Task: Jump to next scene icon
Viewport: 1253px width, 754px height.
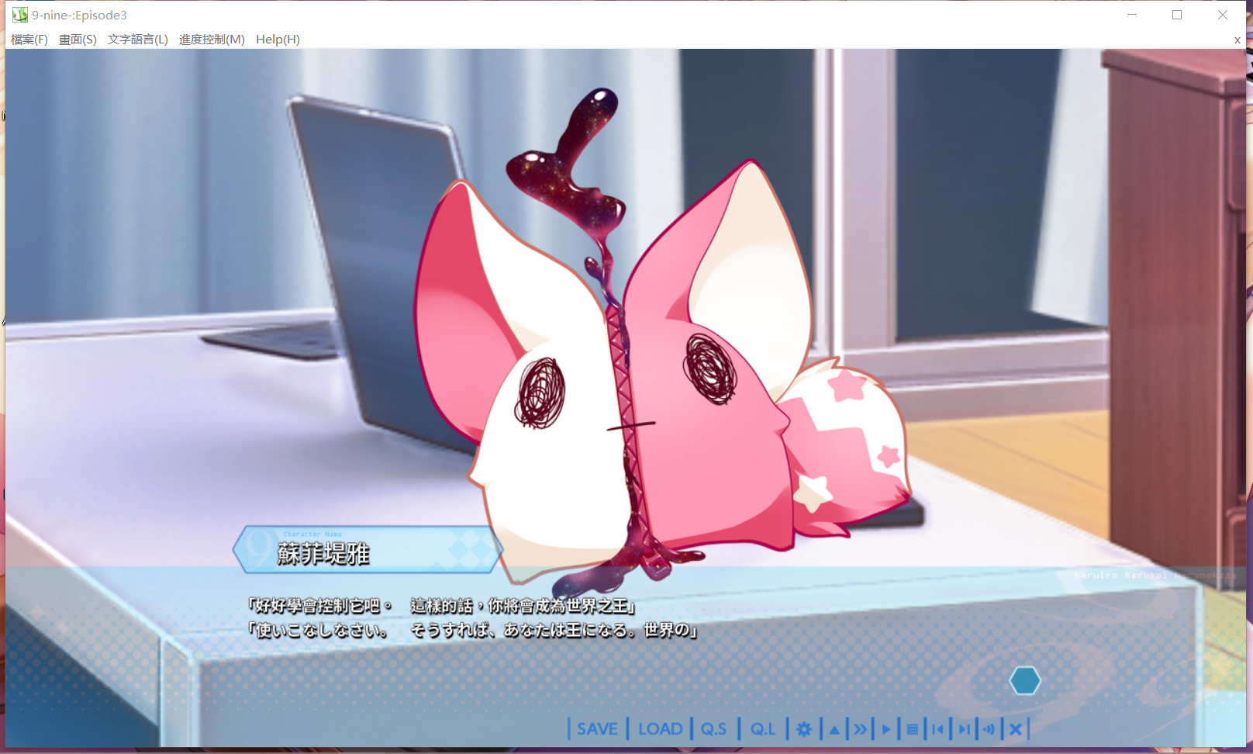Action: tap(964, 729)
